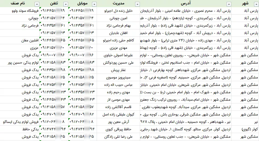Select the cell علی حسین پوردوکش

tap(118, 63)
